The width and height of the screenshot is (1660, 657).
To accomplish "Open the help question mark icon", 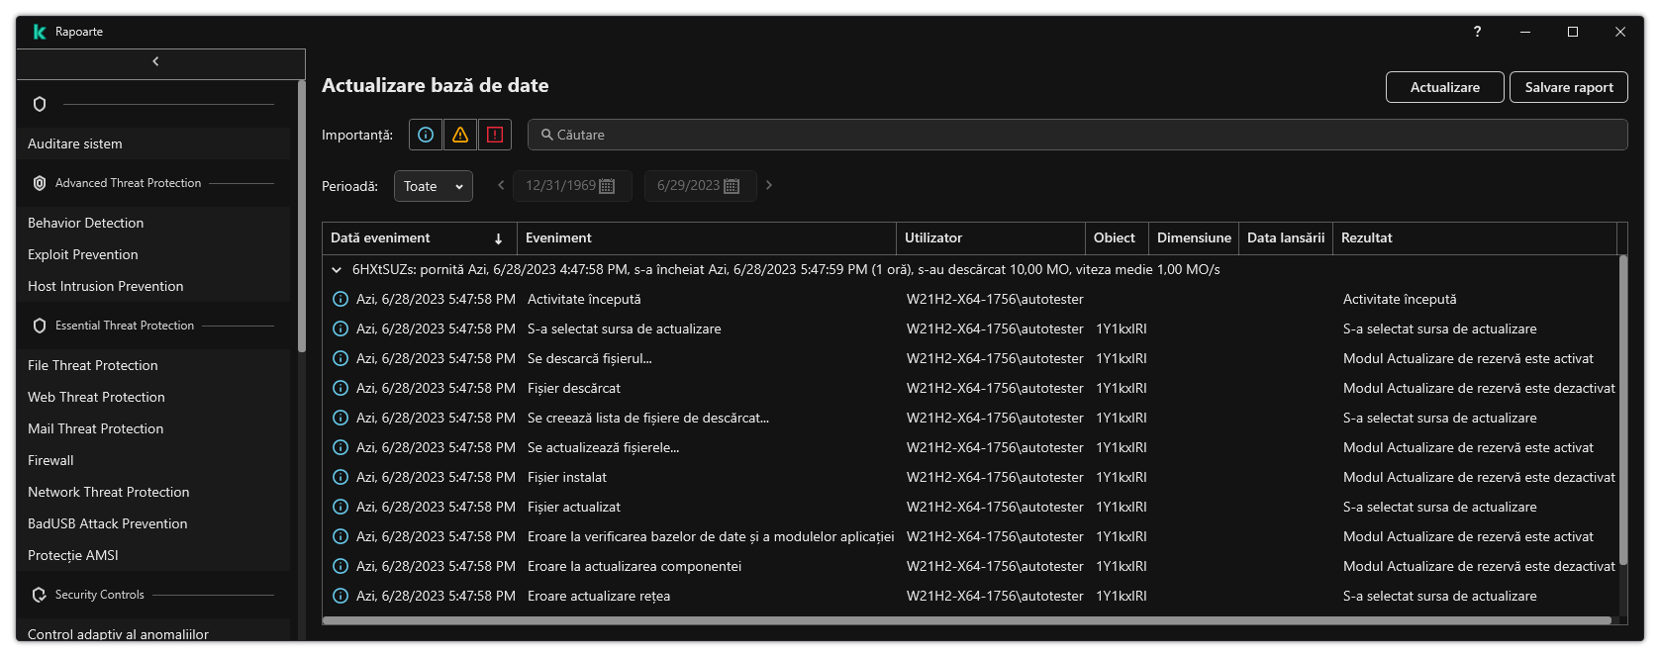I will [x=1477, y=32].
